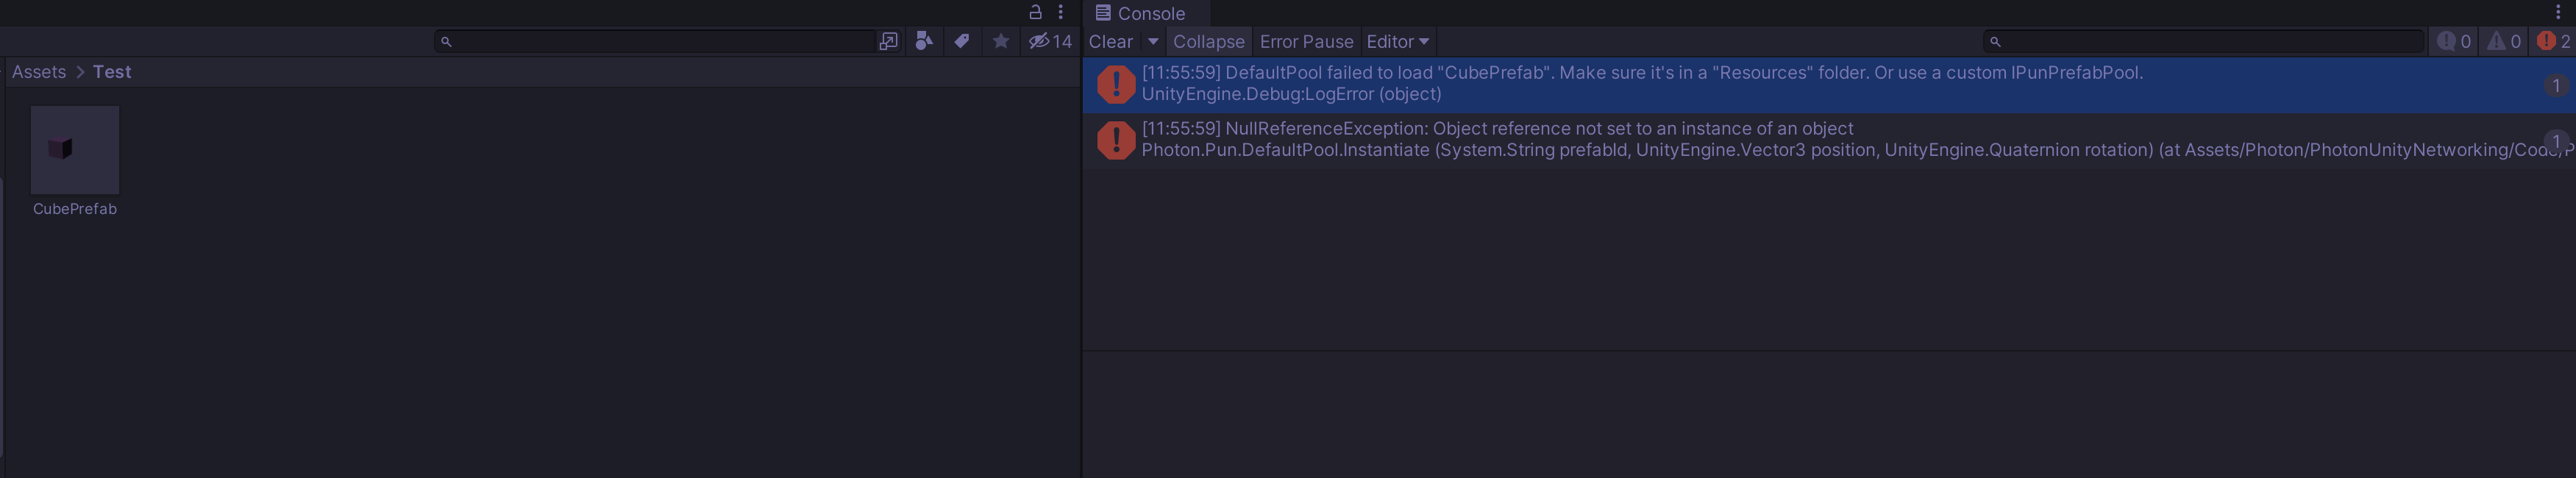Open search in new window icon
Image resolution: width=2576 pixels, height=478 pixels.
pyautogui.click(x=888, y=41)
